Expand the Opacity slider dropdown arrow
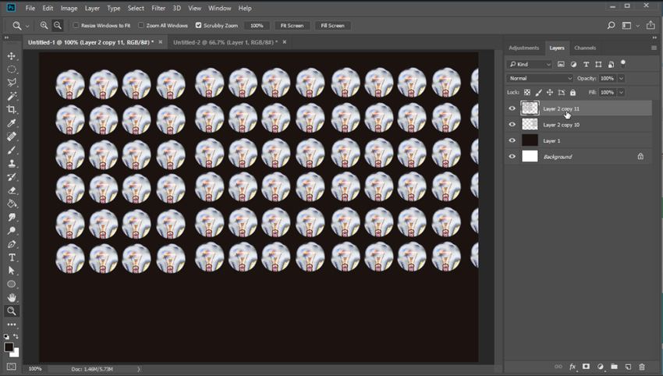Screen dimensions: 663x376 click(621, 78)
